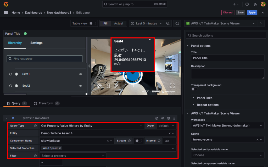Viewport: 268px width, 167px height.
Task: Collapse the options pane with right arrow
Action: (x=261, y=23)
